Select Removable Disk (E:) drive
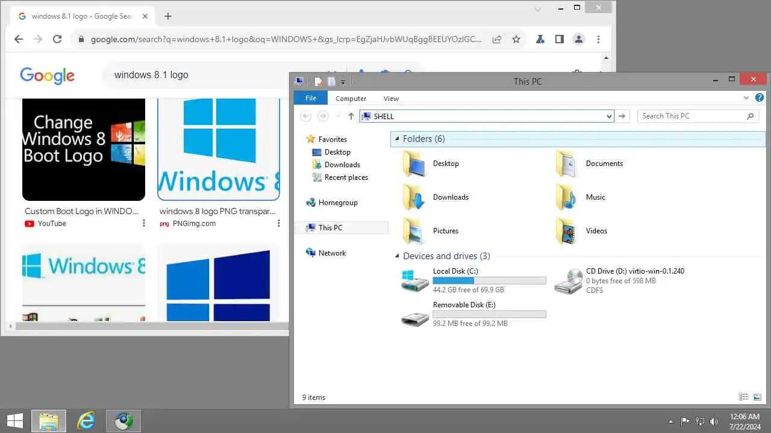The width and height of the screenshot is (771, 433). click(473, 315)
